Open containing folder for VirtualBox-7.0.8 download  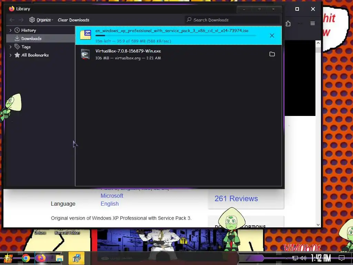click(x=272, y=54)
